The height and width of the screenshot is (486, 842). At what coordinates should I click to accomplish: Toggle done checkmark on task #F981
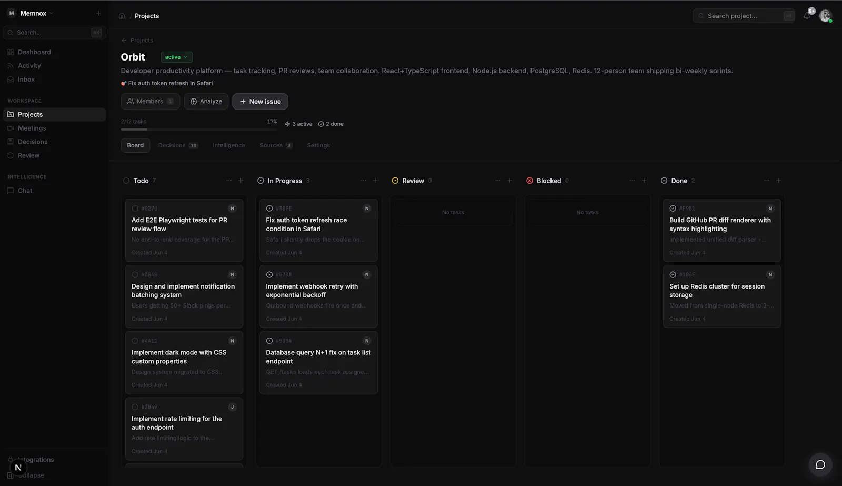coord(673,209)
